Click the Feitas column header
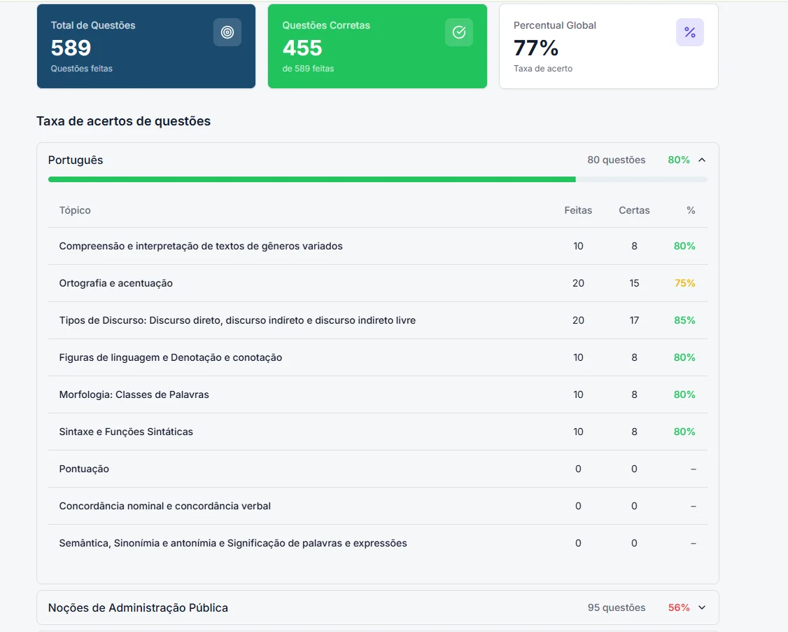The image size is (788, 632). tap(578, 210)
